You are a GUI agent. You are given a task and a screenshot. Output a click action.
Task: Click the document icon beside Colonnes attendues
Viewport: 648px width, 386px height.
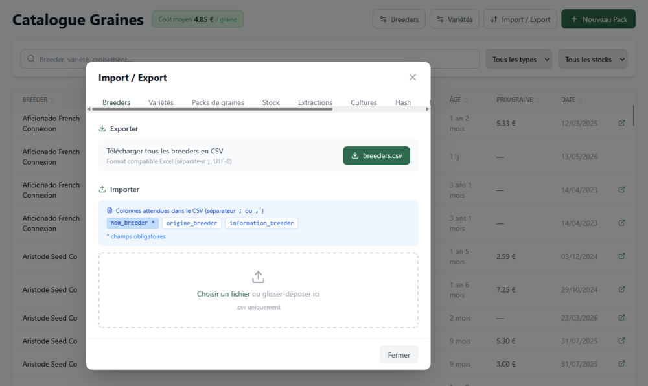click(x=110, y=210)
